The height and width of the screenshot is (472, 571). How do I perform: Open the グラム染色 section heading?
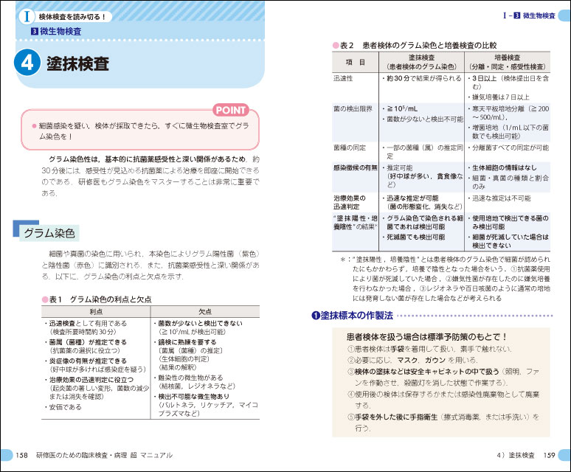click(x=49, y=233)
